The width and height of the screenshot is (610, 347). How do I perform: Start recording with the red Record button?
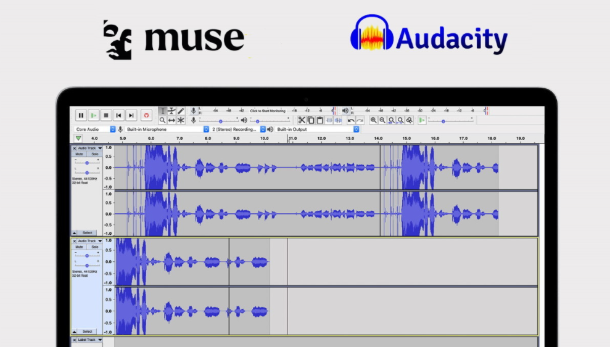point(146,115)
